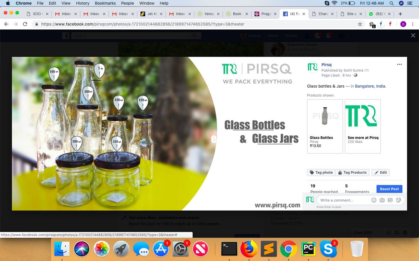Open Messages app in dock
The height and width of the screenshot is (261, 419).
point(141,249)
